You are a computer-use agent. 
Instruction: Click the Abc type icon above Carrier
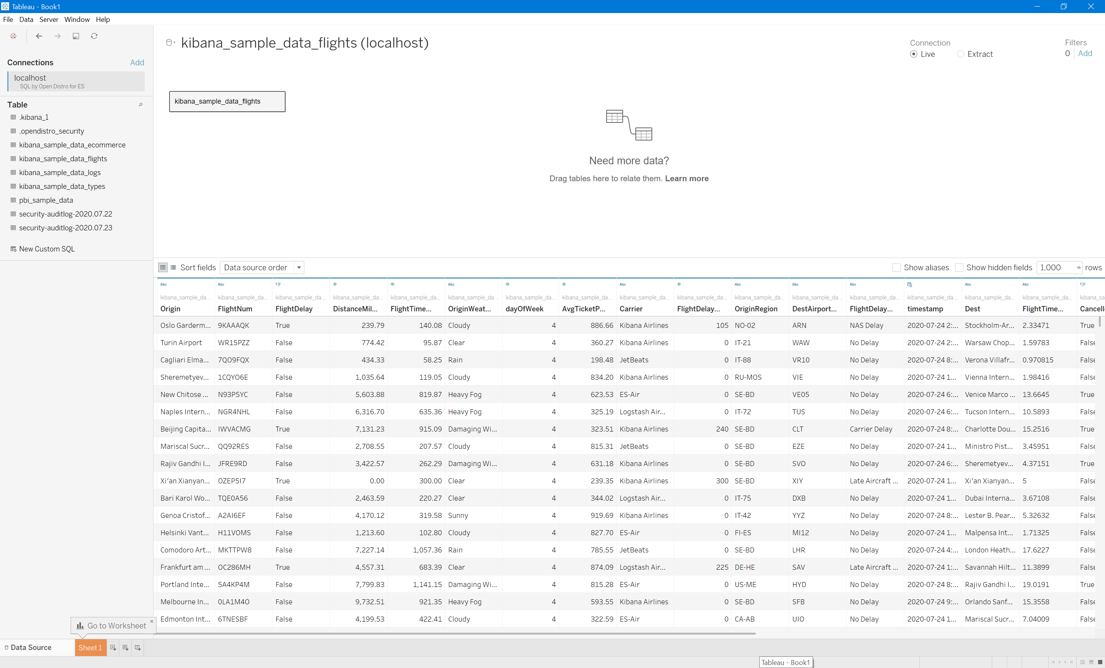pyautogui.click(x=623, y=284)
